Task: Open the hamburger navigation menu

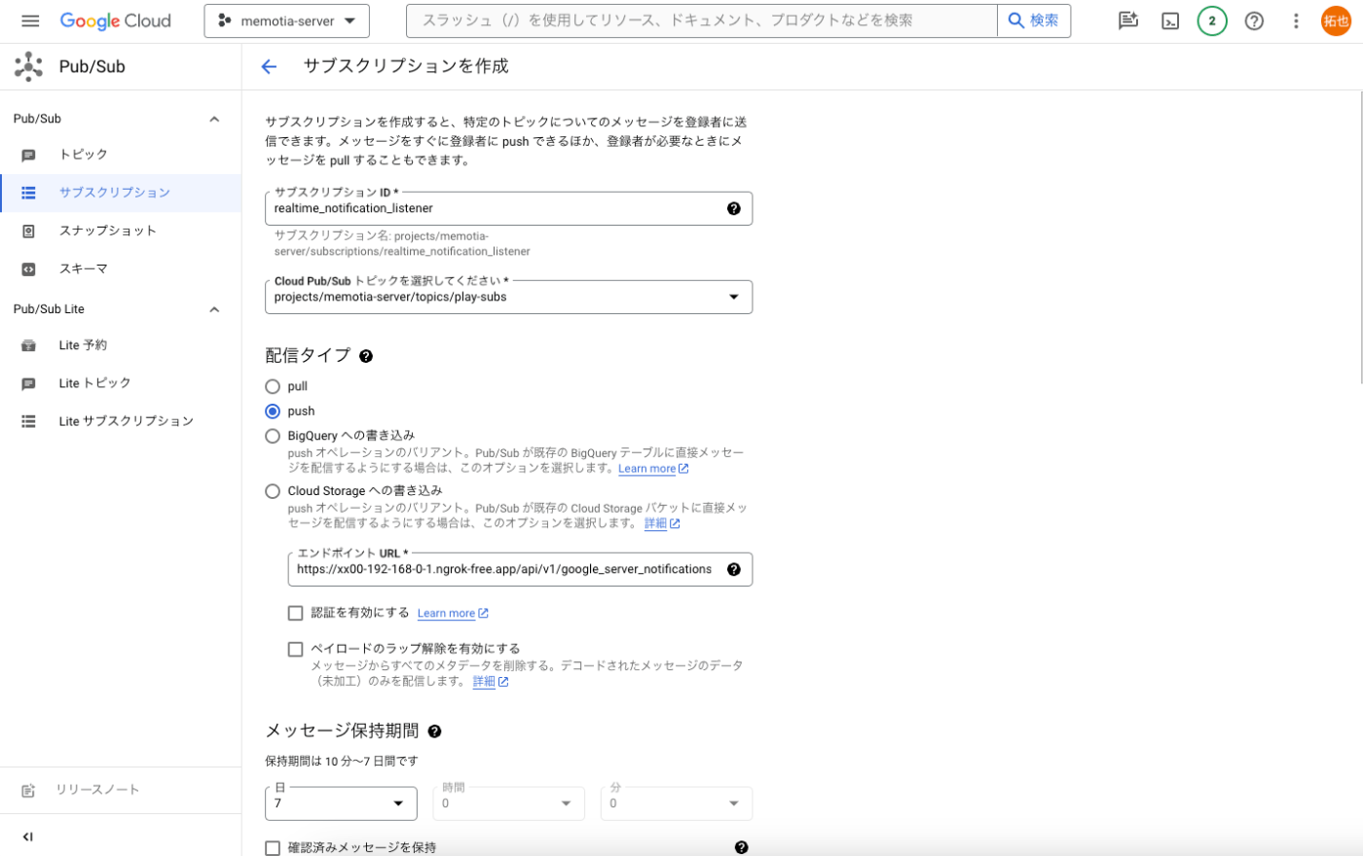Action: click(30, 20)
